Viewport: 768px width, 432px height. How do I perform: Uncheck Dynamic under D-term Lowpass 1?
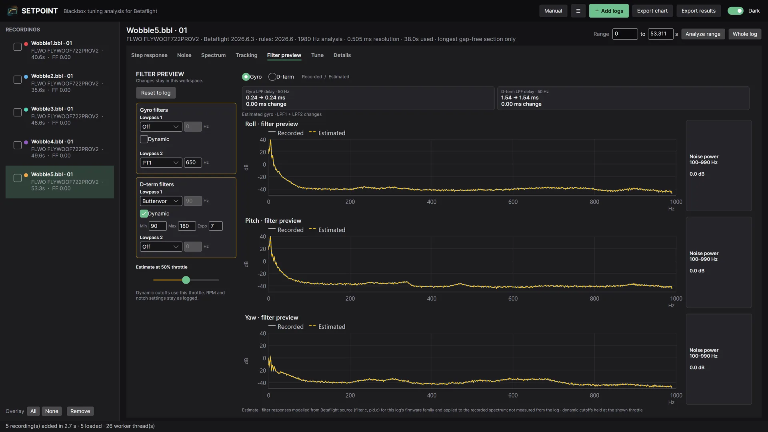pyautogui.click(x=144, y=214)
